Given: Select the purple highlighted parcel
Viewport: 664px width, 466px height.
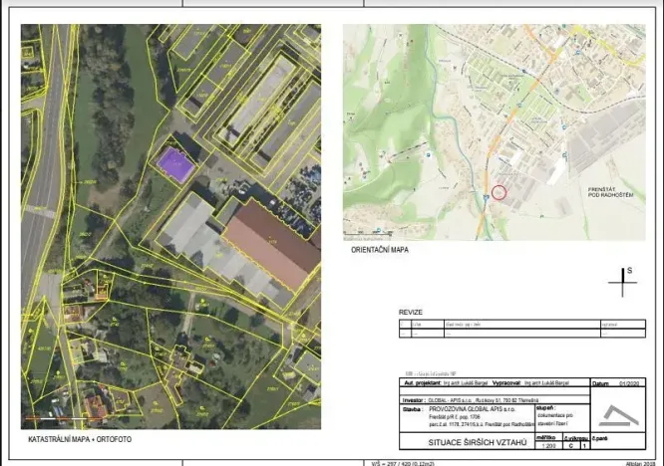Looking at the screenshot, I should (x=175, y=164).
